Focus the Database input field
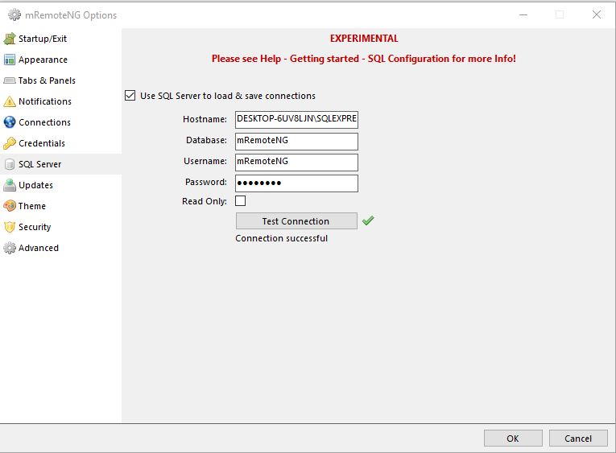Image resolution: width=616 pixels, height=453 pixels. (x=296, y=141)
